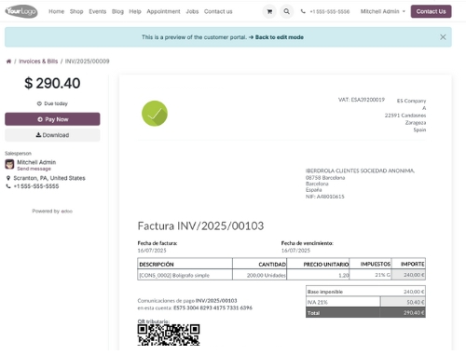This screenshot has width=466, height=355.
Task: Click the YourLogo site logo
Action: click(21, 11)
